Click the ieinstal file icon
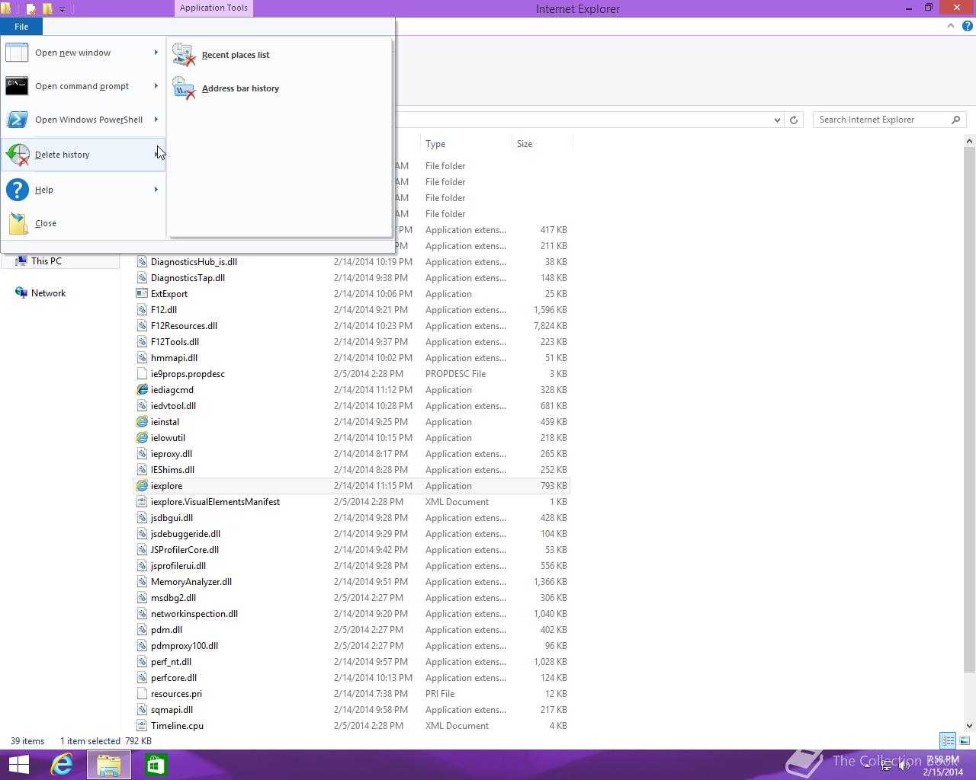The image size is (976, 780). click(142, 422)
